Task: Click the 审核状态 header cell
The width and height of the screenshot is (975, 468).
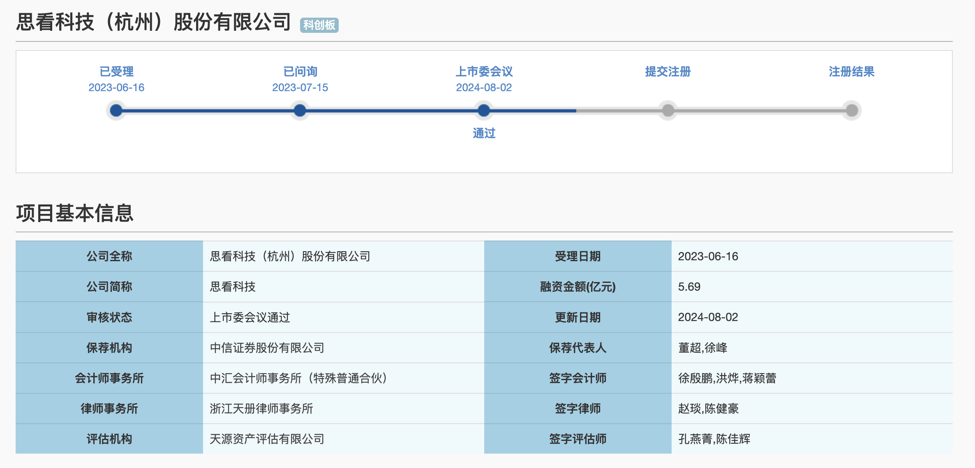Action: coord(109,317)
